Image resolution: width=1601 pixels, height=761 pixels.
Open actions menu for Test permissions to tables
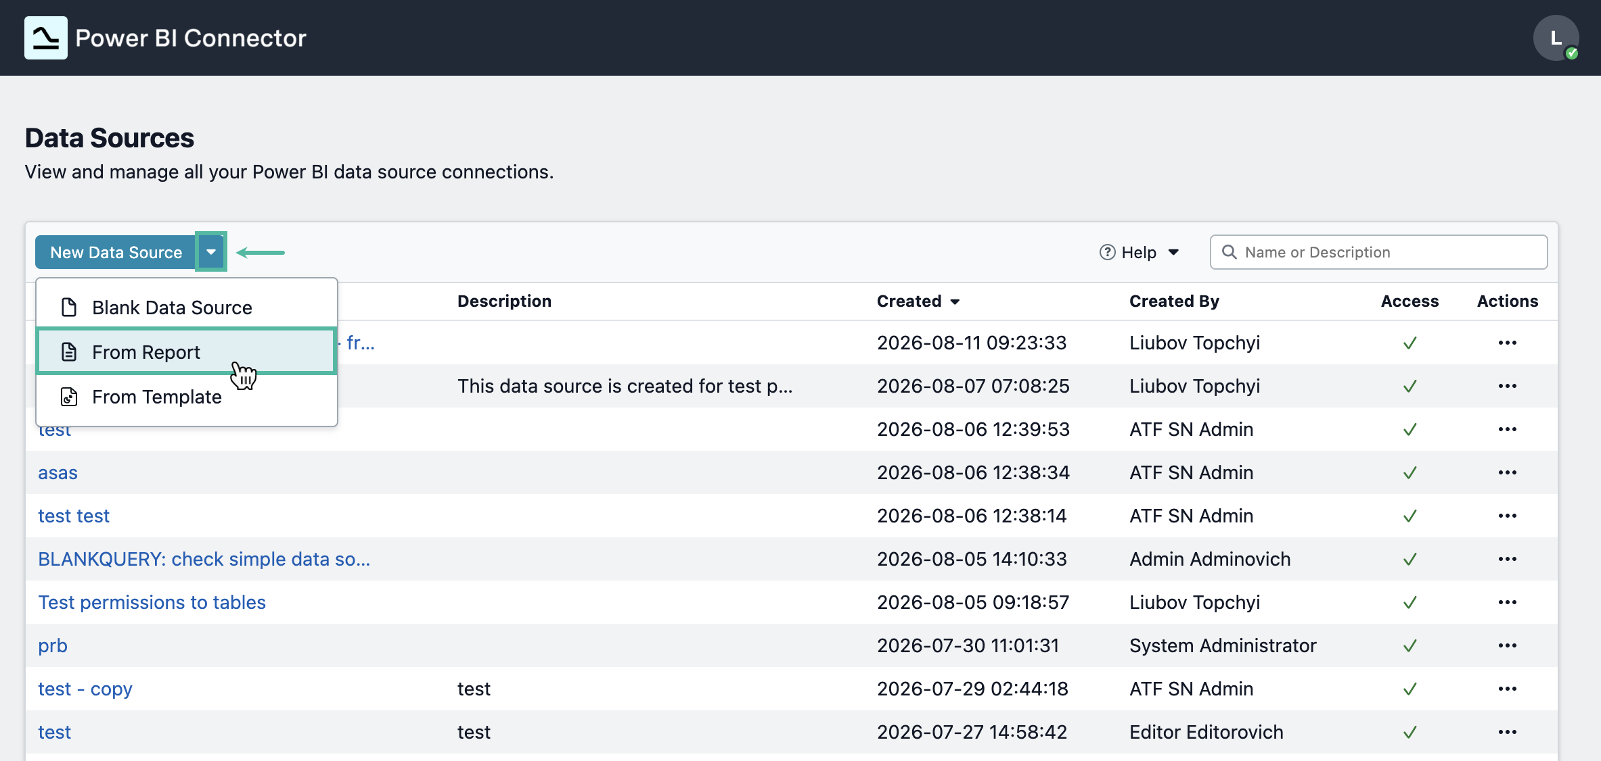(x=1508, y=602)
